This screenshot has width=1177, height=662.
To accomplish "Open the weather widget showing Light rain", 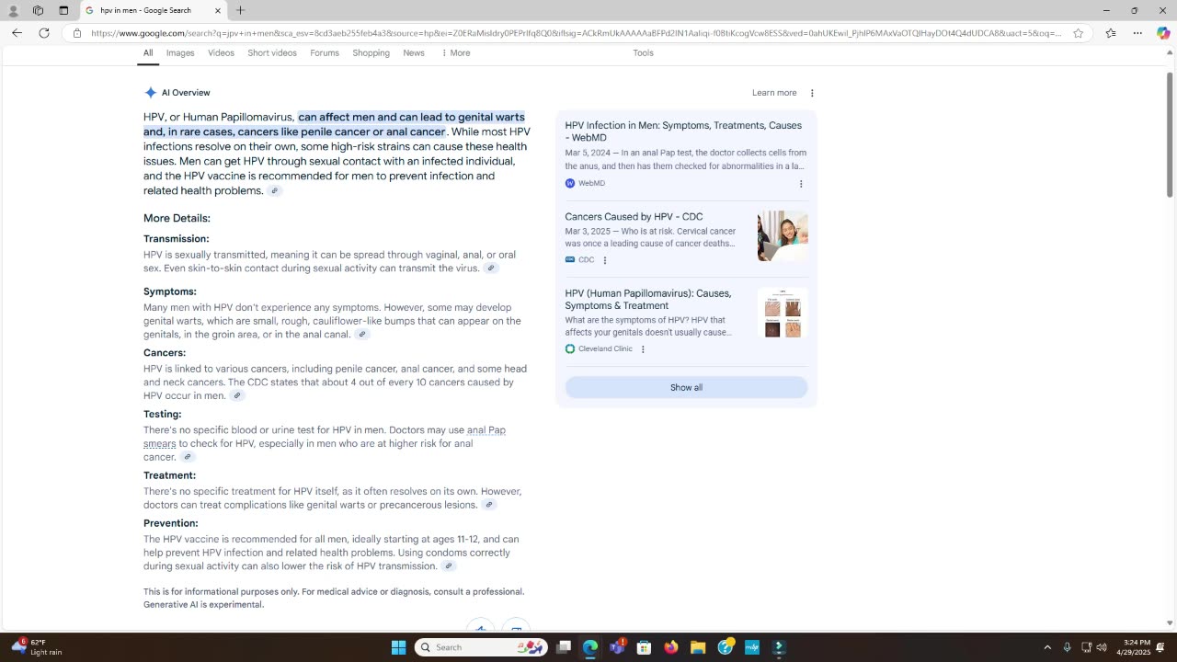I will click(37, 647).
